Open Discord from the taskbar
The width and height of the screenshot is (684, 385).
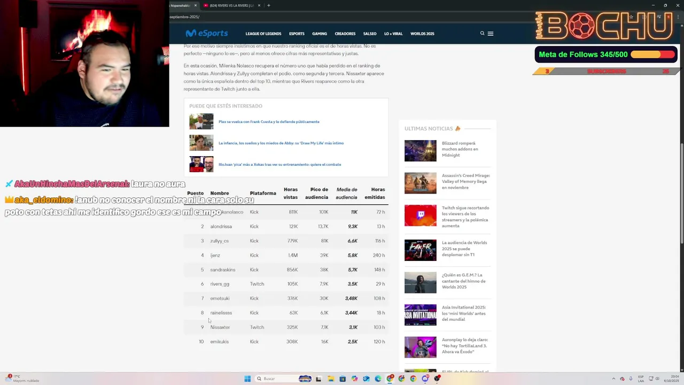(x=425, y=379)
